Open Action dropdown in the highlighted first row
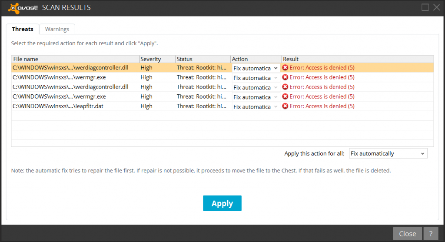The height and width of the screenshot is (242, 445). (256, 68)
